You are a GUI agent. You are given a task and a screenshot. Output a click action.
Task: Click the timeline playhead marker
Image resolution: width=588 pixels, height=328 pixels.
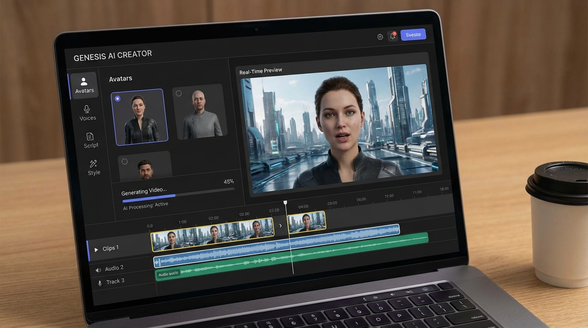pos(285,202)
